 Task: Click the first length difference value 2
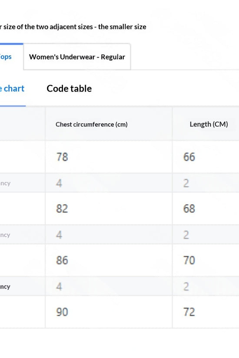tap(186, 183)
